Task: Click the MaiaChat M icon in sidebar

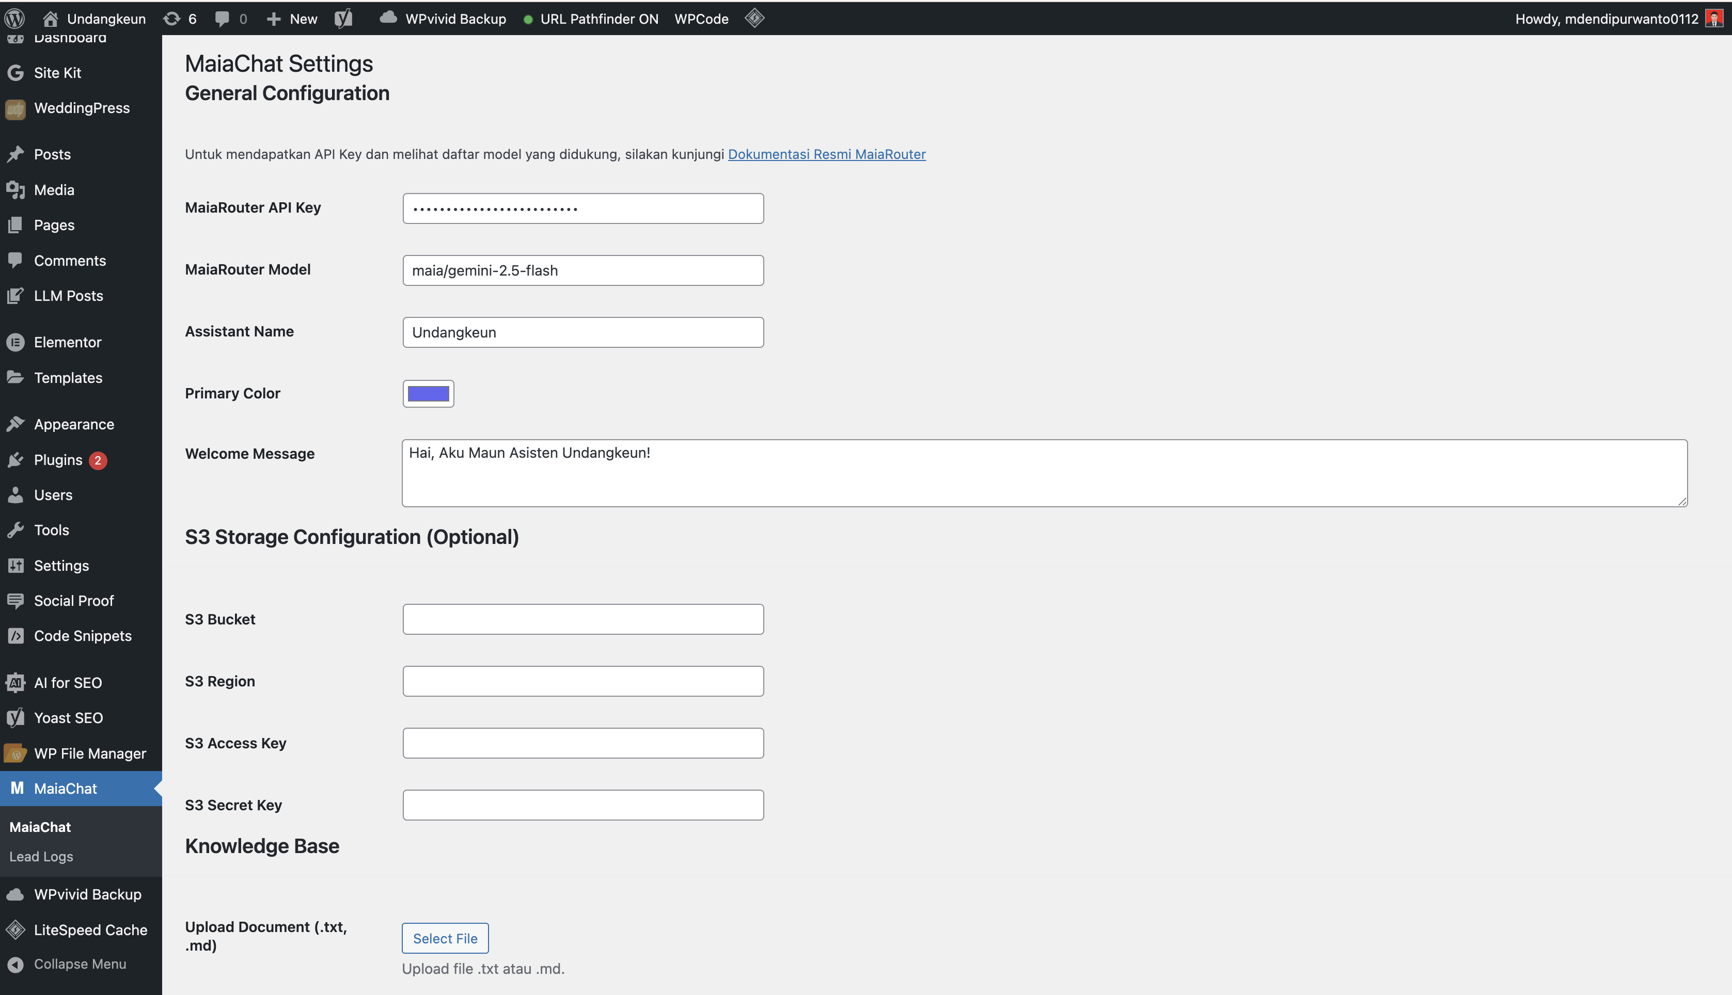Action: (x=17, y=788)
